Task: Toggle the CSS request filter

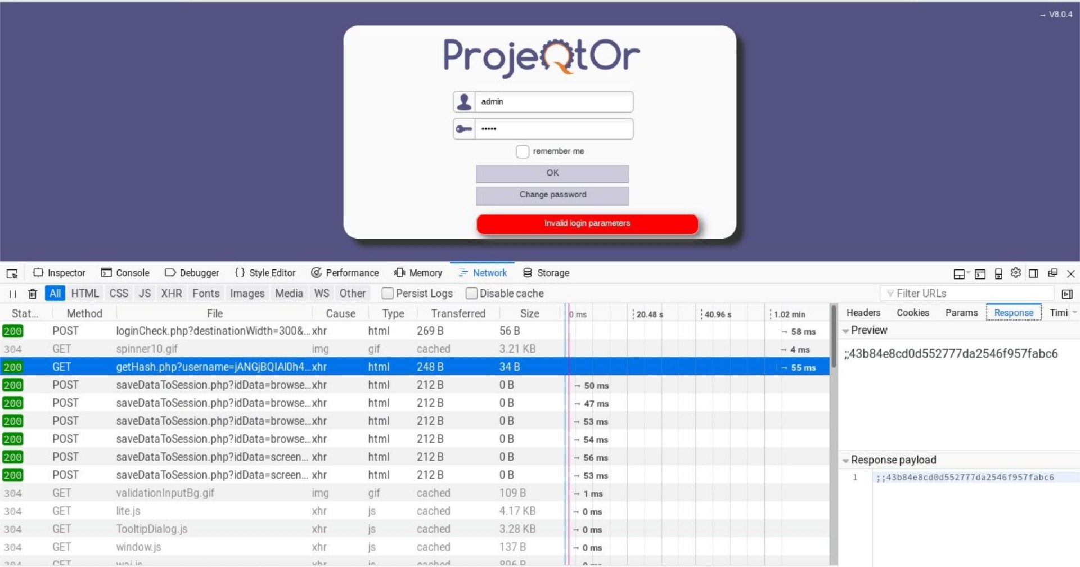Action: pos(119,293)
